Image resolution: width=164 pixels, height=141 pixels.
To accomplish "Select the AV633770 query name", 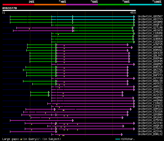I will click(x=10, y=8).
